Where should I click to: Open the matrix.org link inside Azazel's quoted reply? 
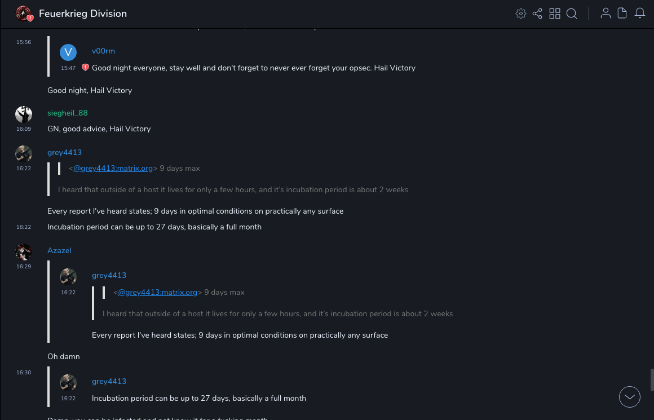(157, 292)
